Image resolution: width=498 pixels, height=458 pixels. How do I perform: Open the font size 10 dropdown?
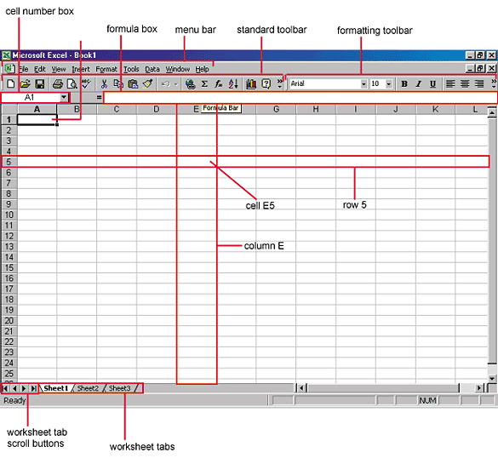(389, 83)
